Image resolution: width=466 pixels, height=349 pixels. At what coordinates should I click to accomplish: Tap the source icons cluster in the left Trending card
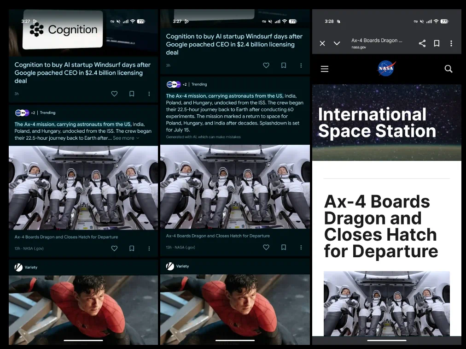click(x=22, y=113)
